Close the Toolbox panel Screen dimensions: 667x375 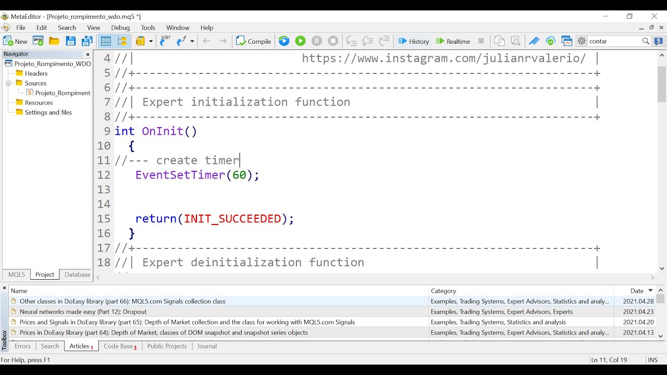tap(4, 288)
